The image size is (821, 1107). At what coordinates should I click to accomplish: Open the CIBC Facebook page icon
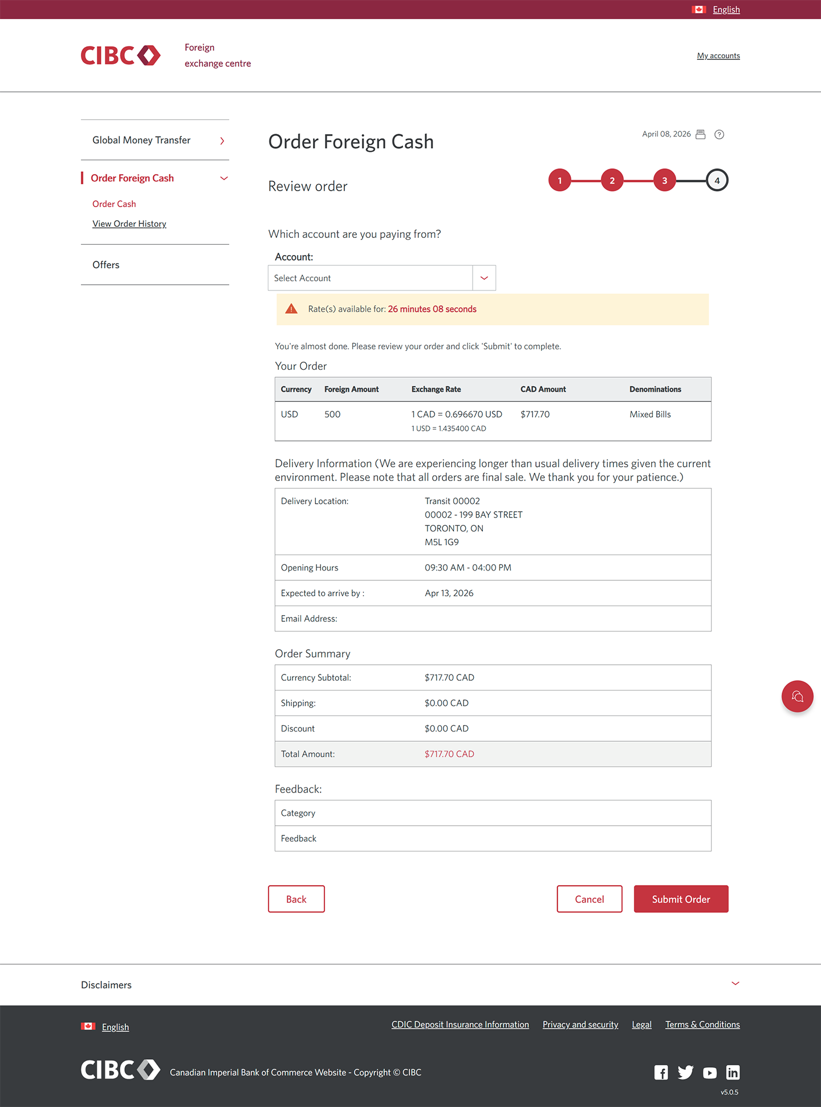point(661,1073)
